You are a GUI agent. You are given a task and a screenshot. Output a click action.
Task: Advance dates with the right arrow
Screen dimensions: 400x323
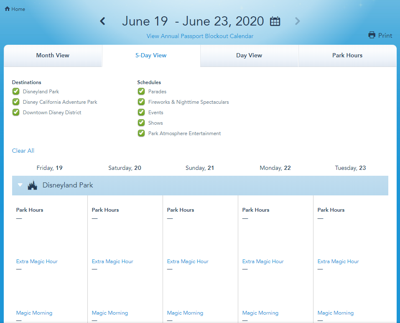(297, 21)
